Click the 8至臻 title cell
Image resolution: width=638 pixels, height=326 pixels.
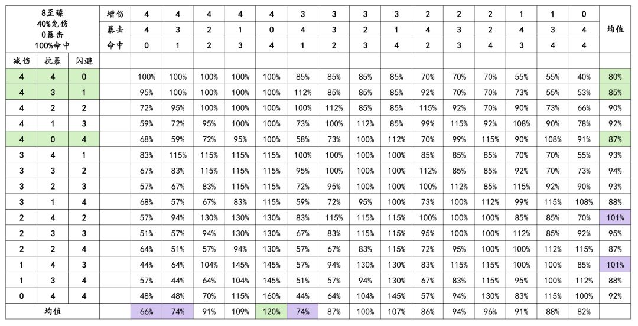point(53,30)
